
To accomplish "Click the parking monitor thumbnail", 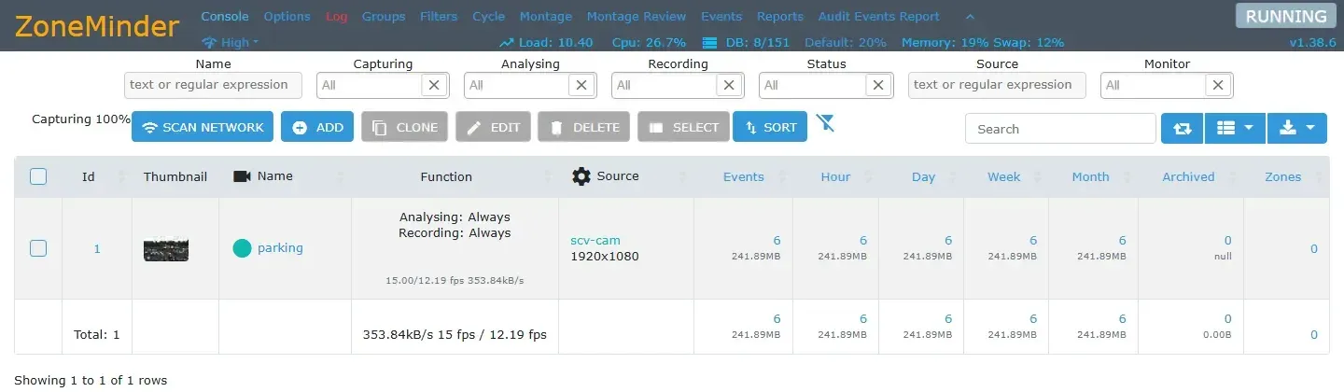I will 166,249.
